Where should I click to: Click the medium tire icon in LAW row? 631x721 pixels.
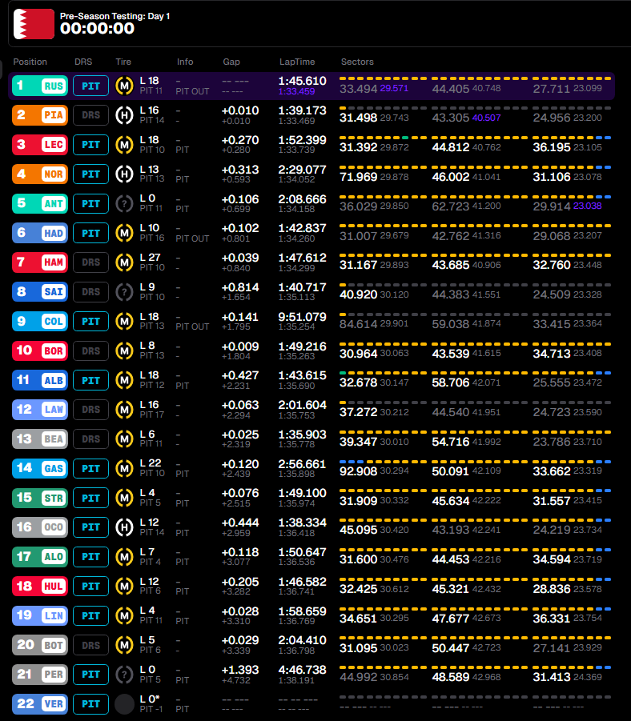(x=124, y=409)
